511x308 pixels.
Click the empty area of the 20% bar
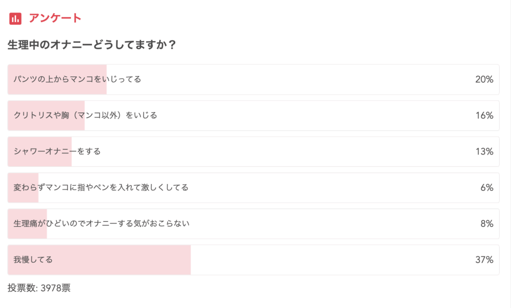coord(299,80)
